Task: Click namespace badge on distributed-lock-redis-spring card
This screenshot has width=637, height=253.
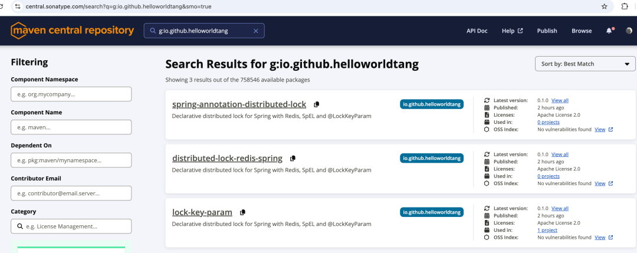Action: [431, 158]
